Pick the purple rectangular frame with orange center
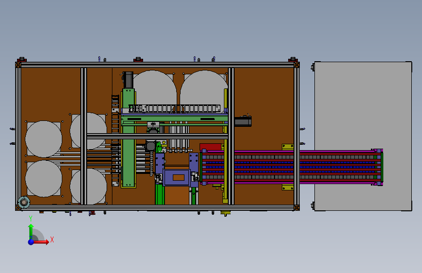 point(177,178)
